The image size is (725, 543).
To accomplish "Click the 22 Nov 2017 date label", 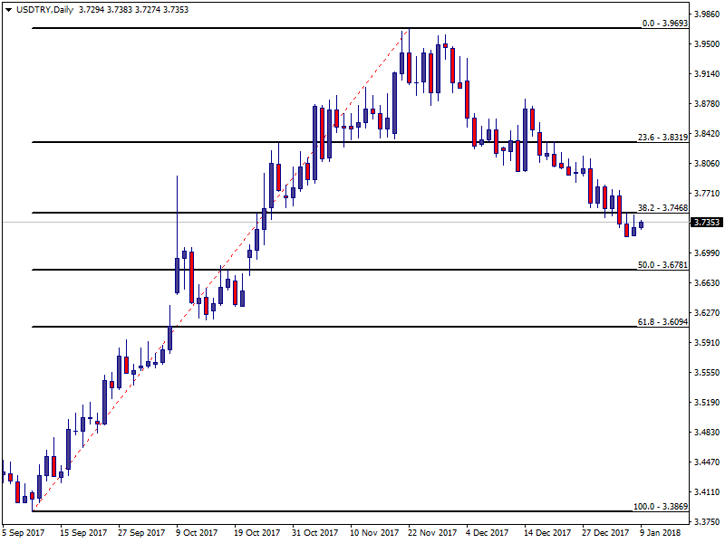I will pyautogui.click(x=432, y=533).
